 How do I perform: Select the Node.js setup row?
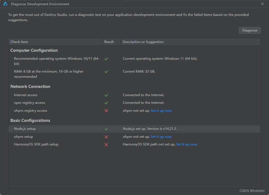tap(134, 129)
